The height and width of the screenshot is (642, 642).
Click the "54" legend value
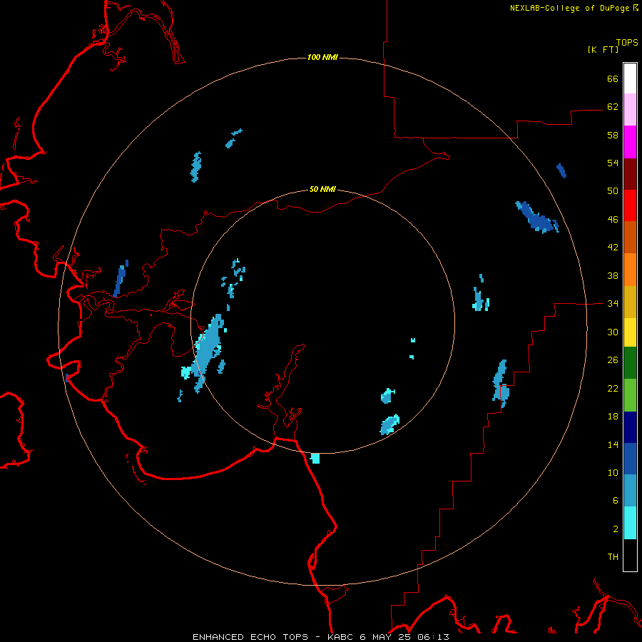pos(613,163)
